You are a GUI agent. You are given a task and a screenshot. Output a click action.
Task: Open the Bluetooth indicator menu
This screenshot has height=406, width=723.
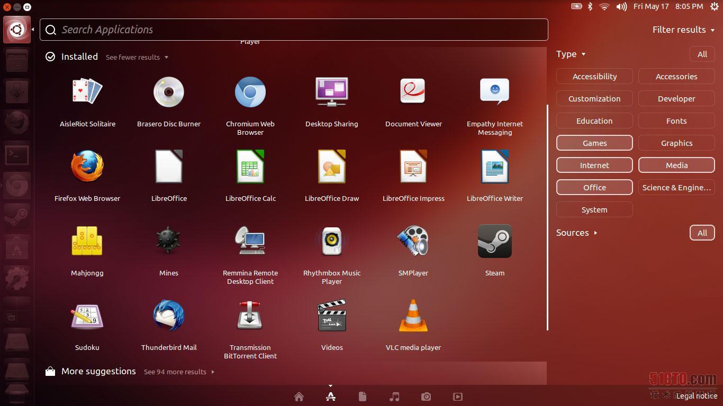coord(590,6)
